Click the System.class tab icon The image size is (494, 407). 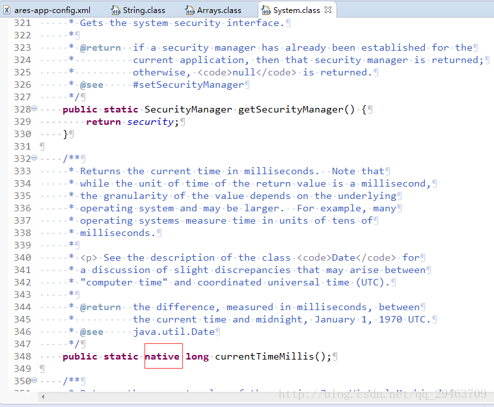point(266,10)
